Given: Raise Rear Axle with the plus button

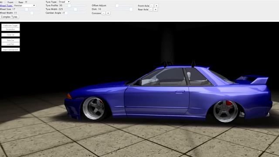Looking at the screenshot, I should pyautogui.click(x=156, y=10).
